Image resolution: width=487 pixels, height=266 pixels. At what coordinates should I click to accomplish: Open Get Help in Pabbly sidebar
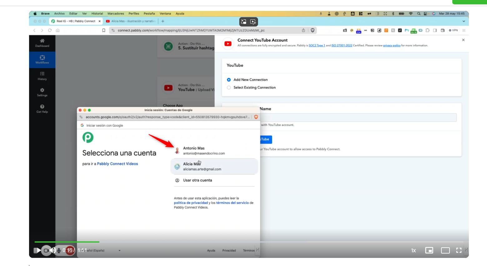point(42,109)
